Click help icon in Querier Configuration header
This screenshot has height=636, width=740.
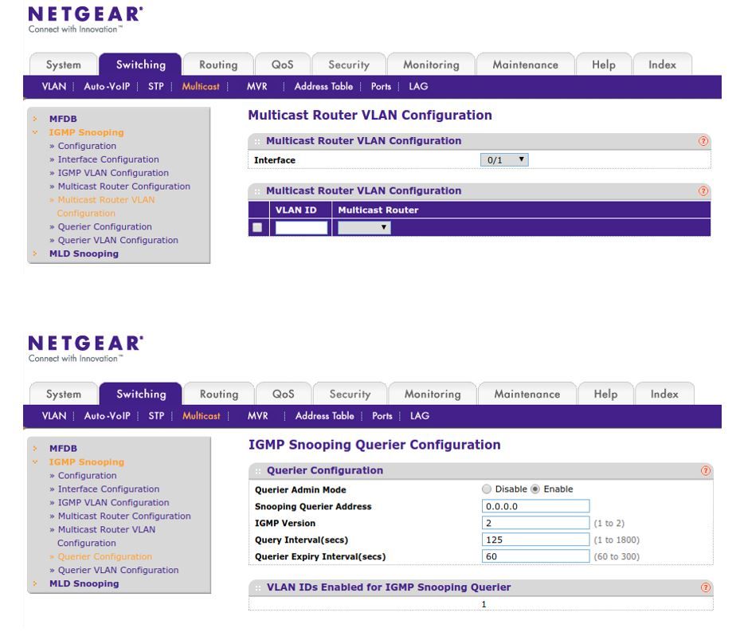[x=703, y=470]
